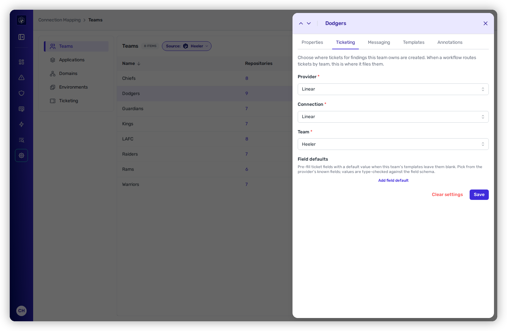This screenshot has height=331, width=507.
Task: Open the dashboard grid icon
Action: [x=21, y=62]
